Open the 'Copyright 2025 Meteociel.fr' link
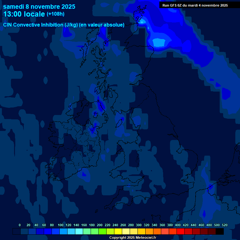This screenshot has width=240, height=240. coord(132,237)
